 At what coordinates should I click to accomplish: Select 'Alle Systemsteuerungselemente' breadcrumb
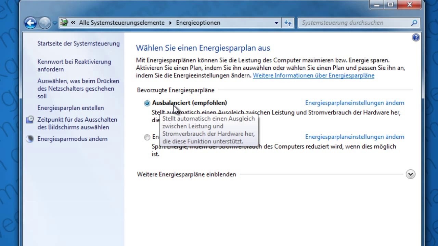(122, 23)
